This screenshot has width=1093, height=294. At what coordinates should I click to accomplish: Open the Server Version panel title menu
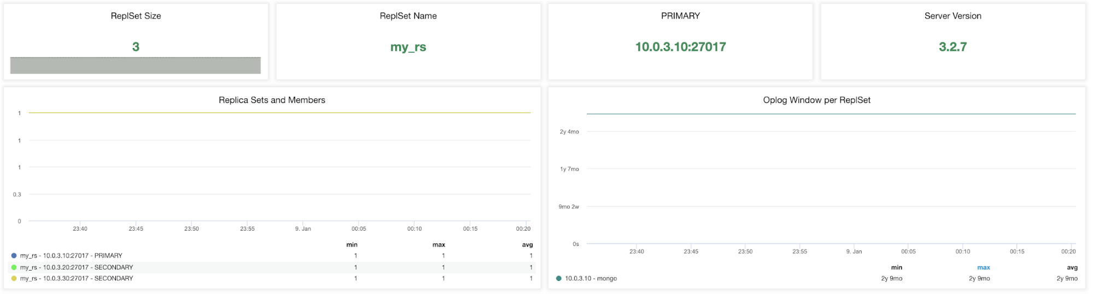tap(953, 16)
